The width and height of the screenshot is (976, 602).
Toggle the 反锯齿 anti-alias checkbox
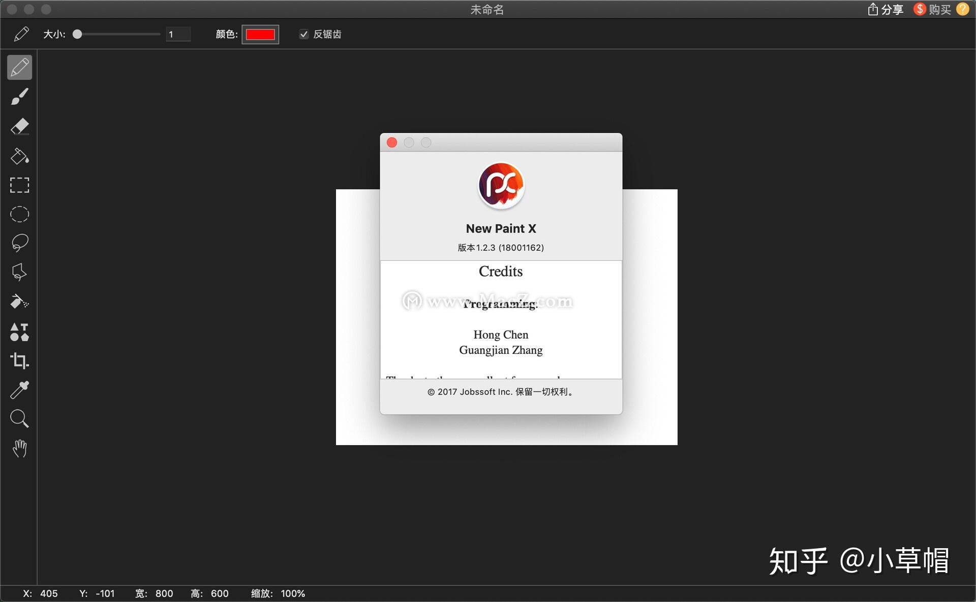click(x=304, y=34)
